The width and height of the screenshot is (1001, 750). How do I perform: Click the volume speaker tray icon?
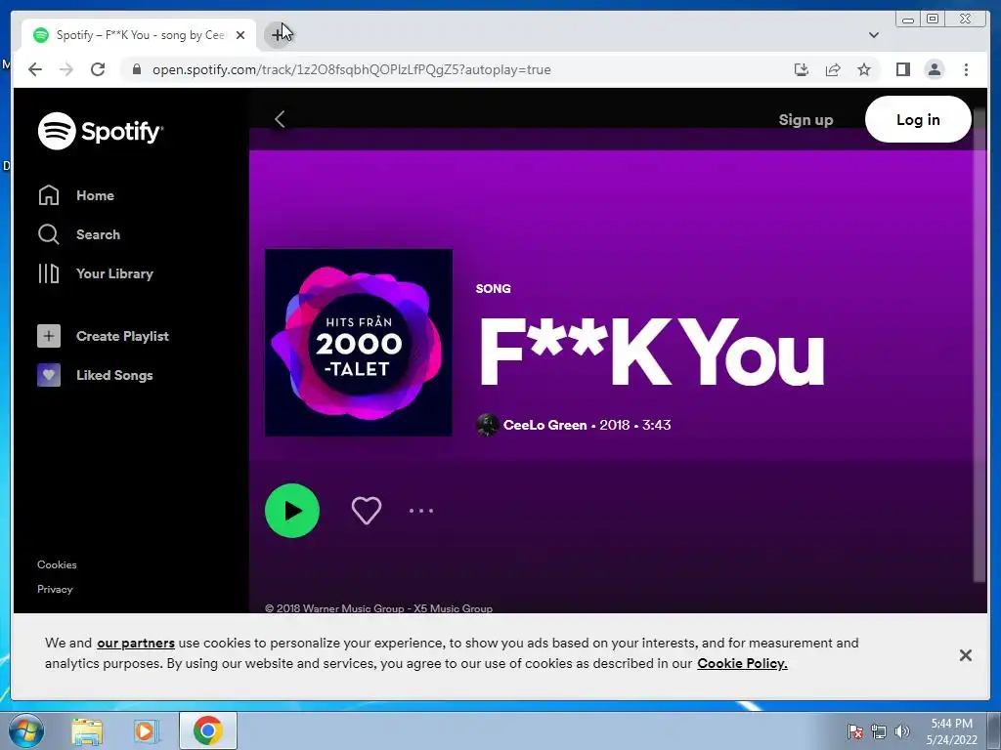pyautogui.click(x=902, y=731)
